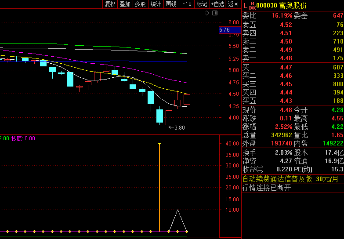Image resolution: width=344 pixels, height=239 pixels.
Task: Click the 委比 value 16.19%
Action: coord(282,15)
